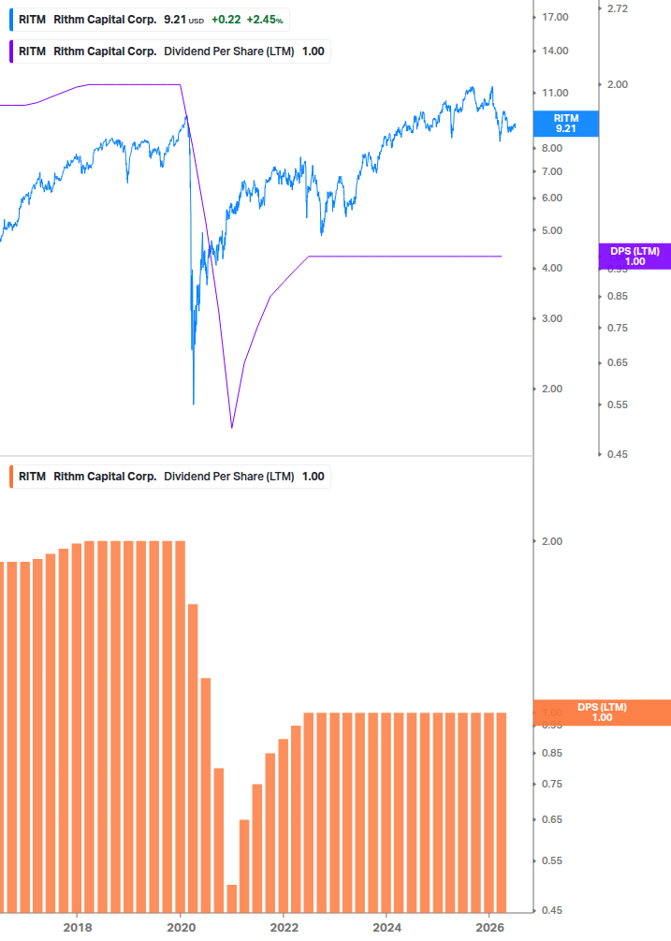Click the 2026 label on the time axis
Viewport: 671px width, 941px height.
[x=489, y=928]
